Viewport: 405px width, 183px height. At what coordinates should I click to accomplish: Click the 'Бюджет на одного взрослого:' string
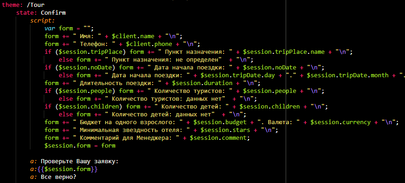128,122
